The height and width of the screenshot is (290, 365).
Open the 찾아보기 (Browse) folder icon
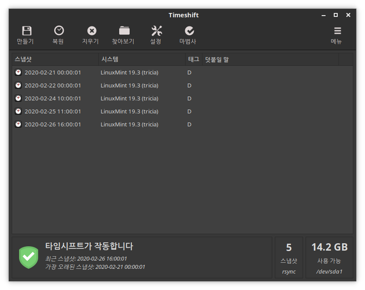[124, 30]
